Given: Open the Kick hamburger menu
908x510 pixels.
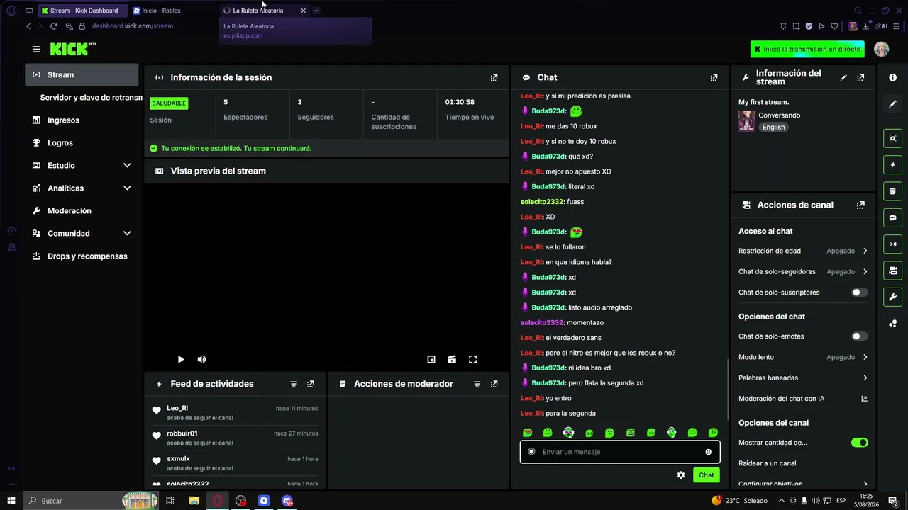Looking at the screenshot, I should [x=36, y=49].
